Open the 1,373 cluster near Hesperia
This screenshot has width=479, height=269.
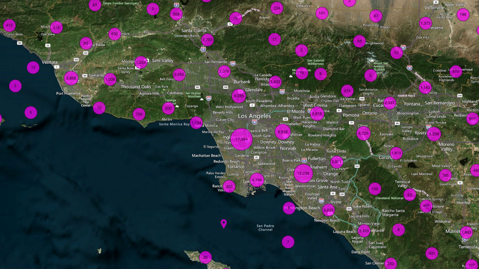tap(426, 23)
